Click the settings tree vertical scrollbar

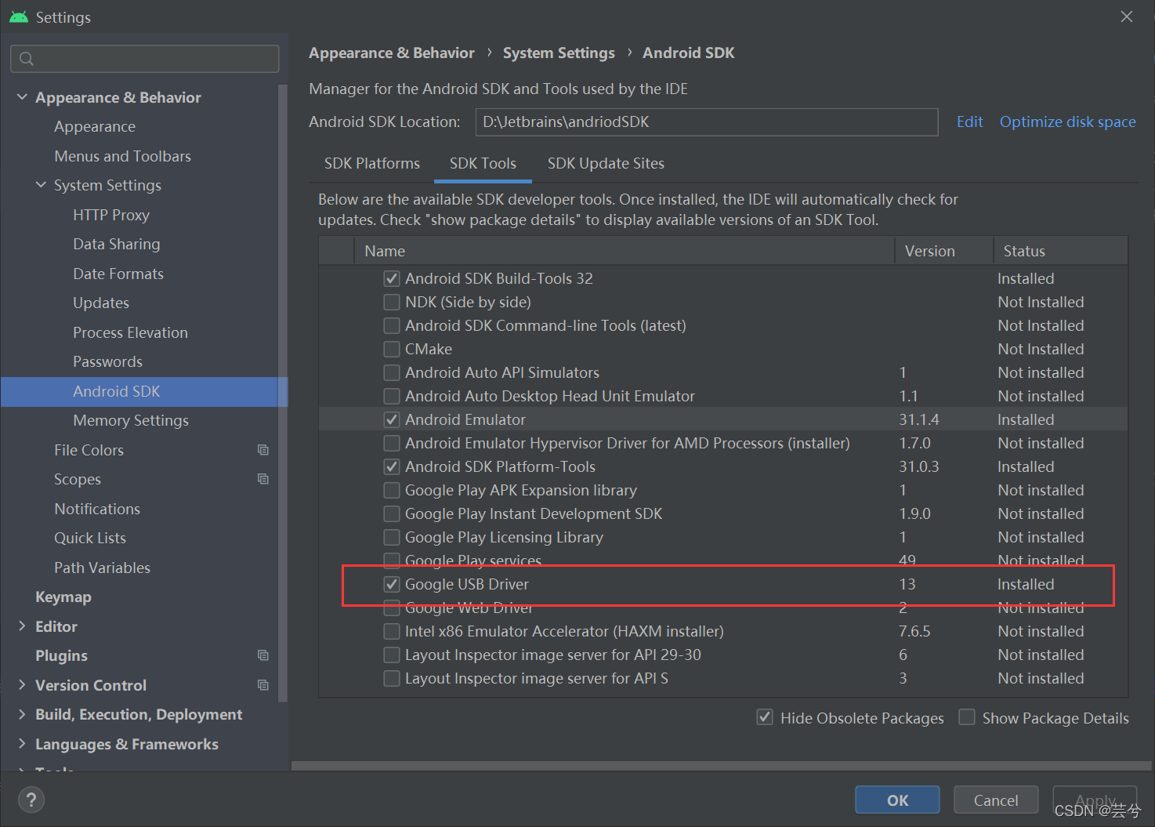283,392
